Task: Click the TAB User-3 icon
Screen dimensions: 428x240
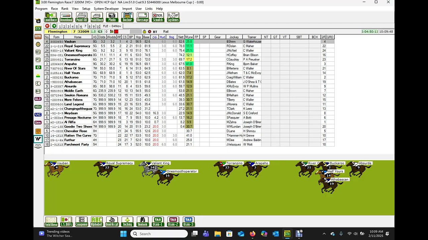Action: point(188,222)
